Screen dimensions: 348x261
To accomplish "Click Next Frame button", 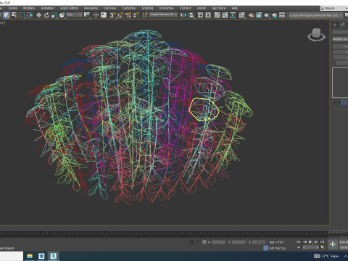I will [x=316, y=242].
